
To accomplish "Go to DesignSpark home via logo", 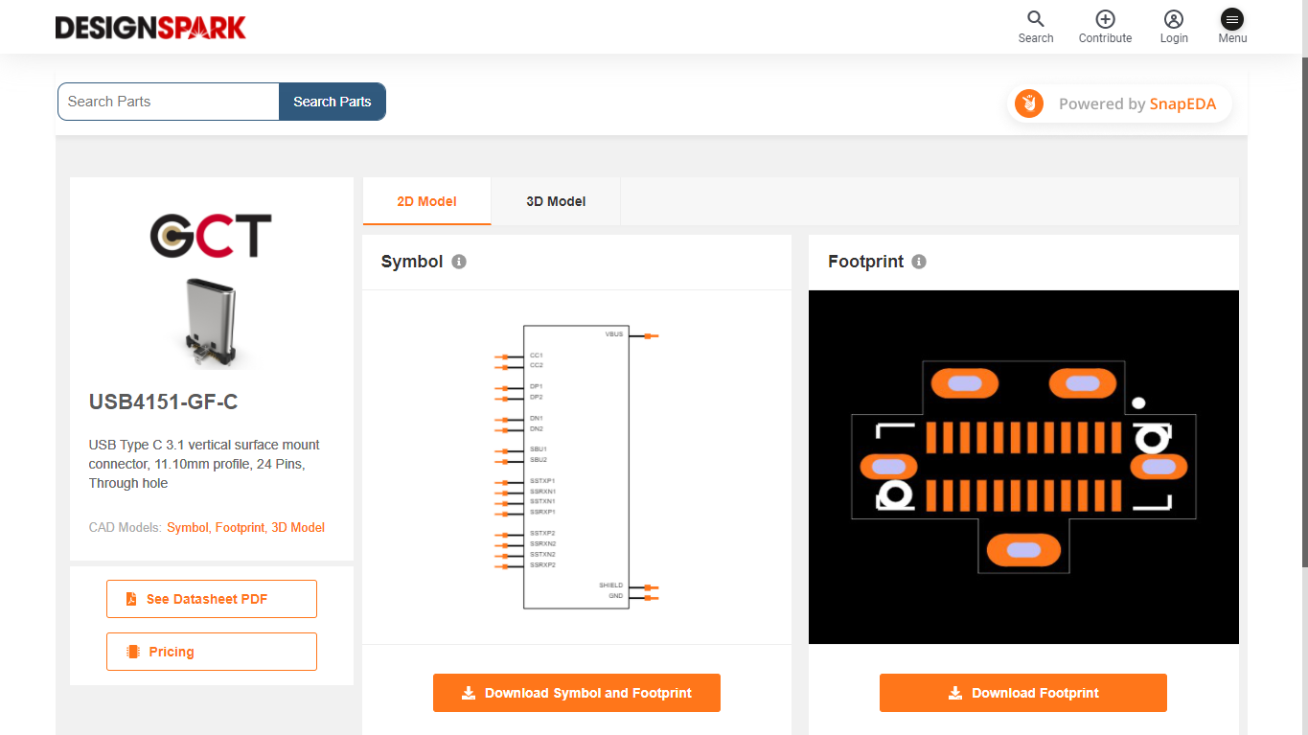I will (x=150, y=27).
